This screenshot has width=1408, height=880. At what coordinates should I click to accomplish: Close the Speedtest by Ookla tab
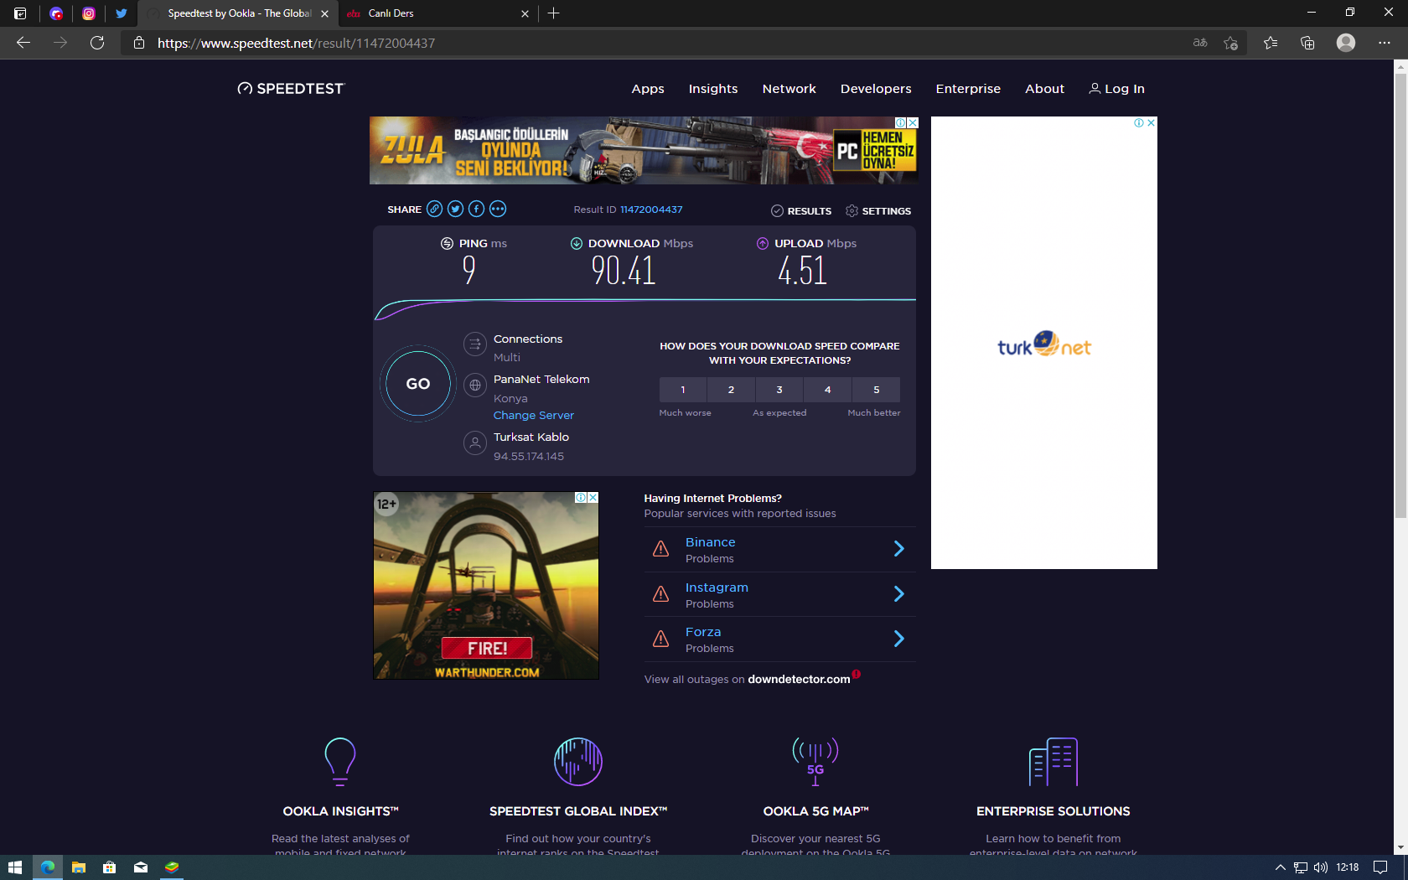click(324, 13)
